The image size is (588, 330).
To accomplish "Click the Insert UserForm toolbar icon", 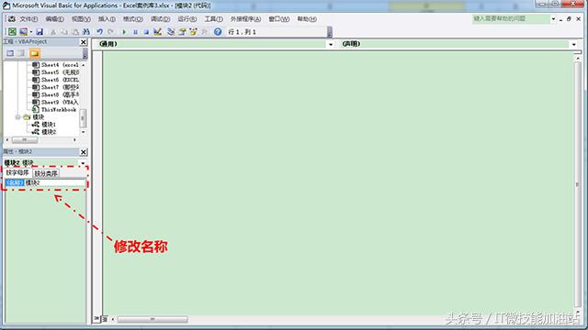I will pyautogui.click(x=23, y=32).
